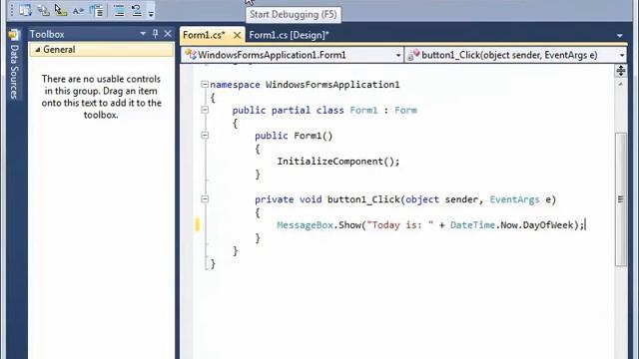Switch to Form1.cs [Design]* tab

[289, 35]
